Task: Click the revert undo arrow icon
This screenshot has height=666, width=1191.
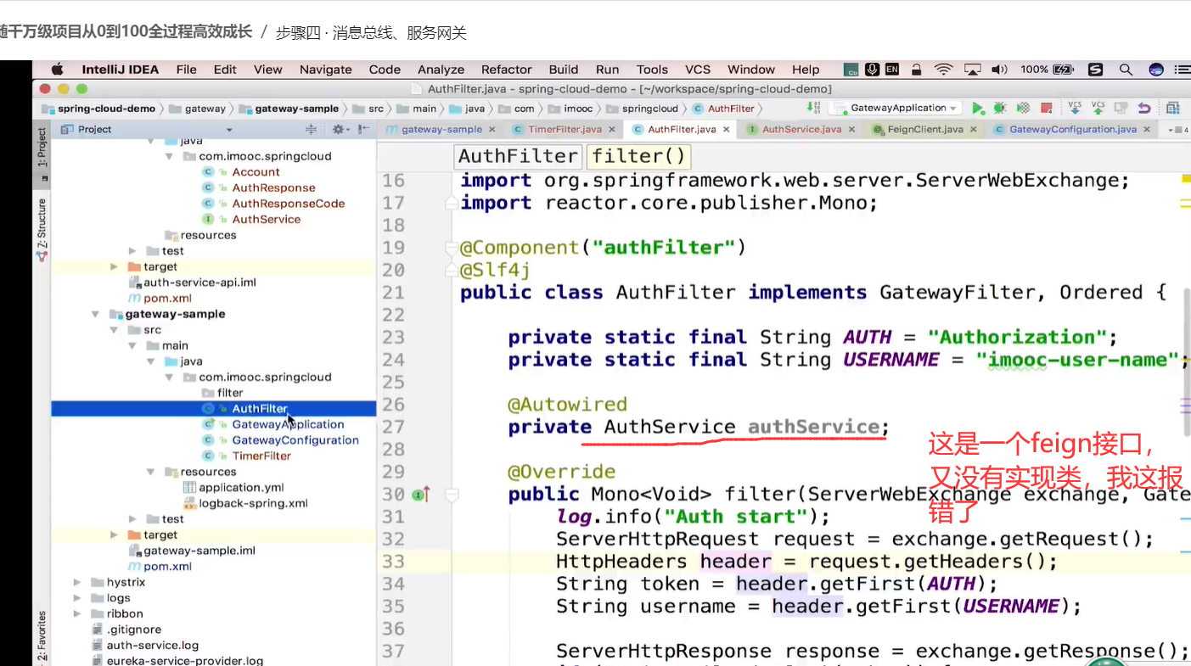Action: pos(1144,109)
